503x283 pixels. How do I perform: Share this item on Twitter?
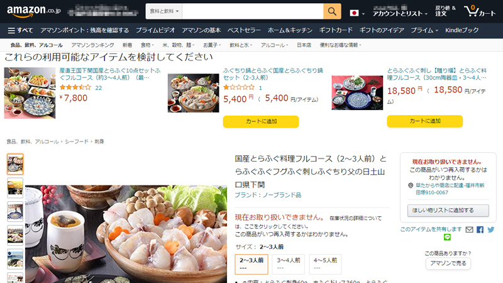click(x=491, y=230)
